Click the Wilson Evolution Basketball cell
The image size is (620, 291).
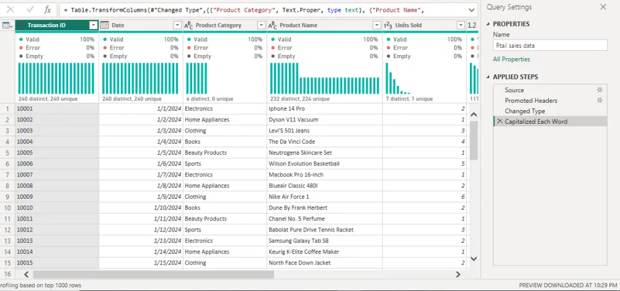[x=325, y=163]
